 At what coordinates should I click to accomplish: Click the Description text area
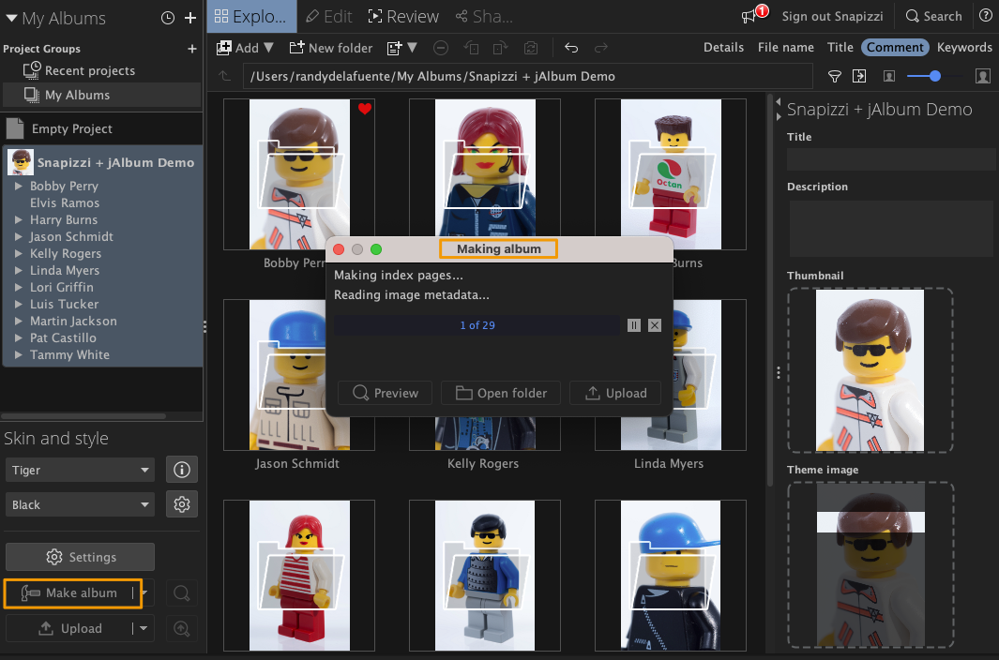891,229
